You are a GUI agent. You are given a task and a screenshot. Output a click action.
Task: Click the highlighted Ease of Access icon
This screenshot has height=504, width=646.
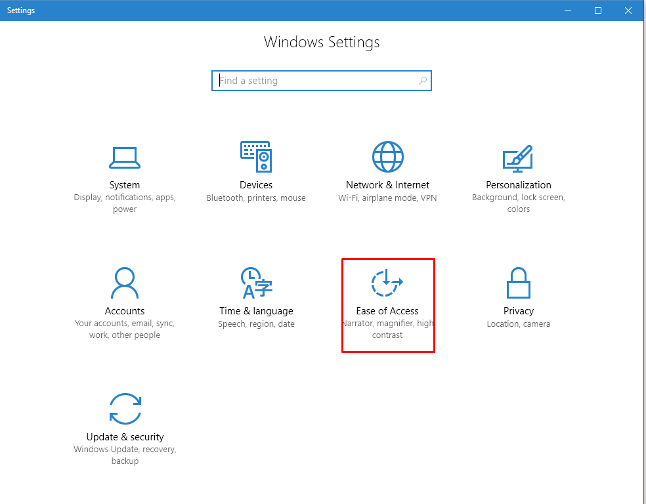[387, 282]
